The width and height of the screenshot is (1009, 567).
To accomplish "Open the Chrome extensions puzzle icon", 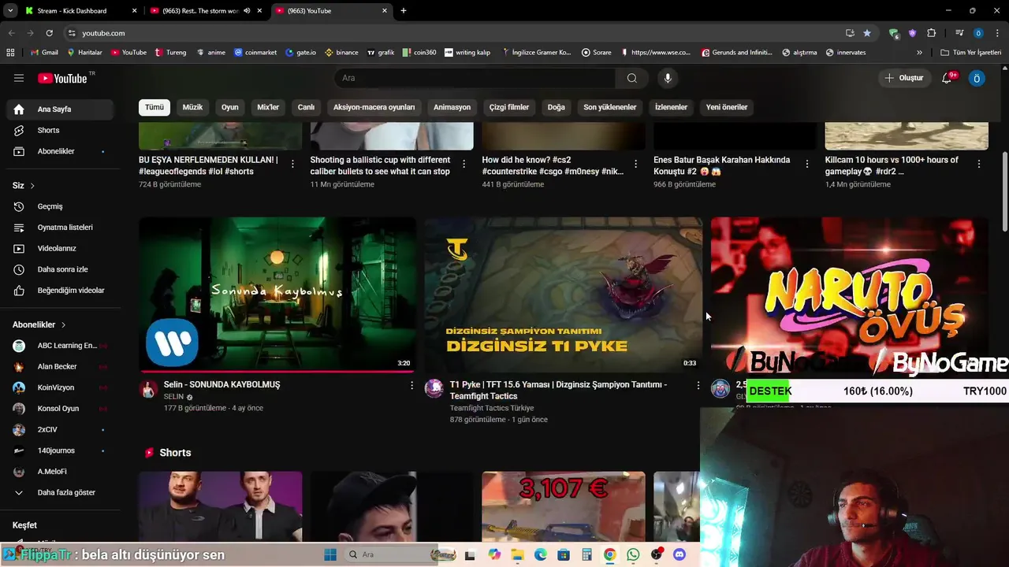I will pyautogui.click(x=932, y=33).
